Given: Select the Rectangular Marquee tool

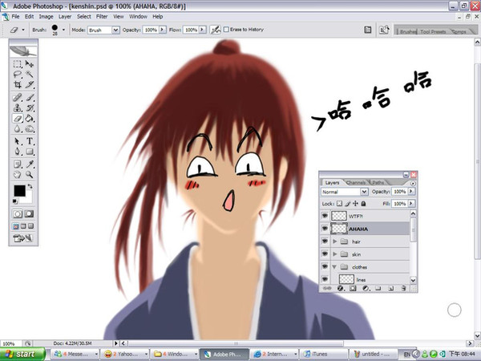Looking at the screenshot, I should tap(18, 64).
